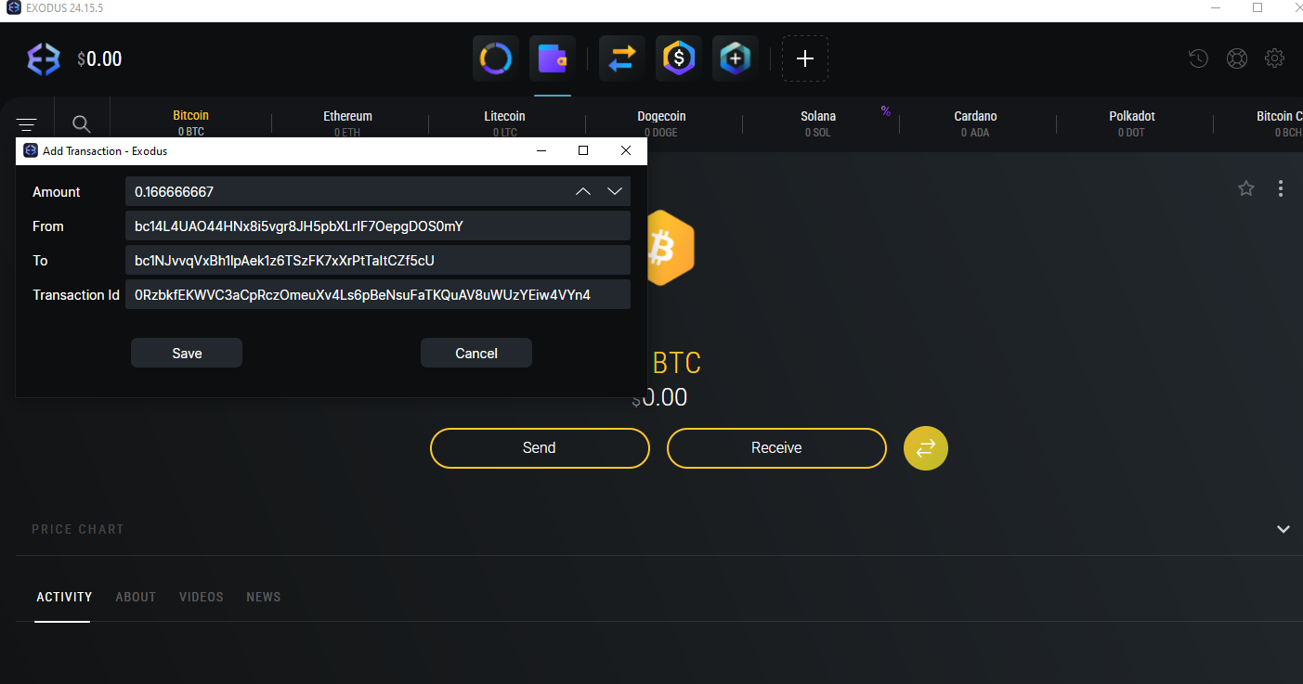The width and height of the screenshot is (1303, 684).
Task: Minimize the main Exodus window
Action: pos(1216,7)
